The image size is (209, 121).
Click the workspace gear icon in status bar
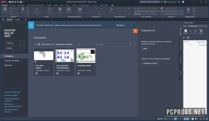(196, 119)
